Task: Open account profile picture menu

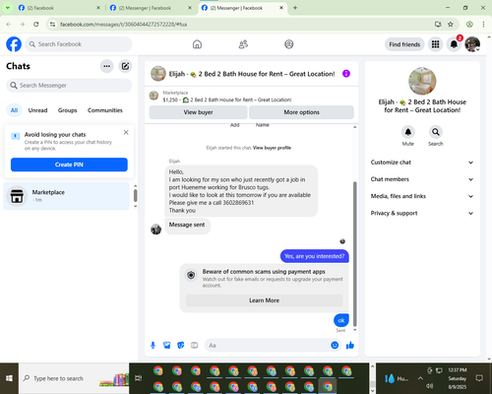Action: [x=472, y=44]
